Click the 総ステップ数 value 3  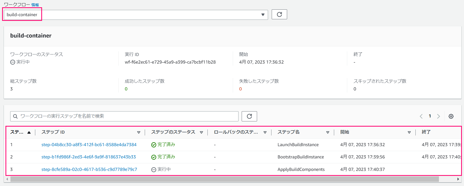click(x=11, y=89)
